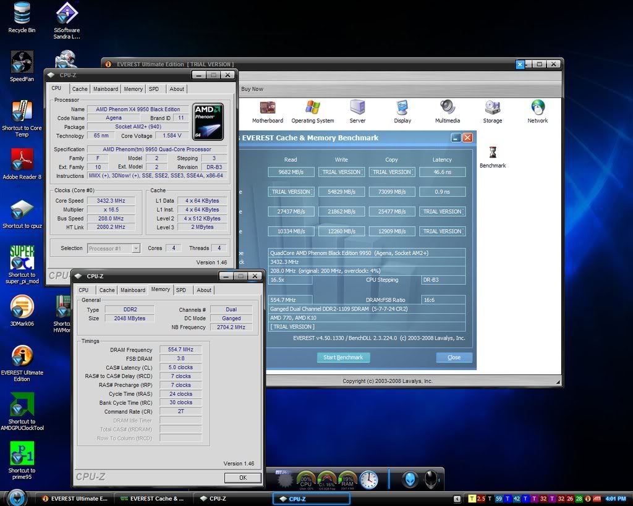Click the analog clock gadget in the dock
Screen dimensions: 633x506
coord(368,480)
